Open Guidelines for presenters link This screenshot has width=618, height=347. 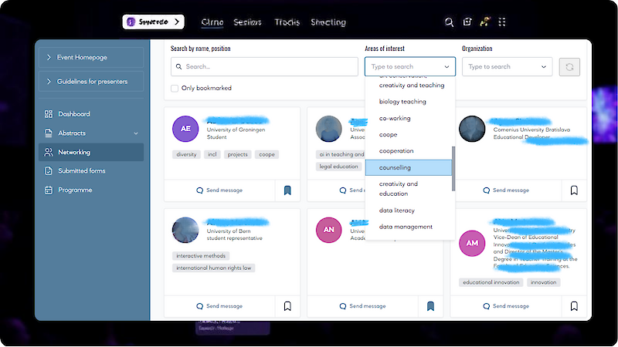pos(91,82)
